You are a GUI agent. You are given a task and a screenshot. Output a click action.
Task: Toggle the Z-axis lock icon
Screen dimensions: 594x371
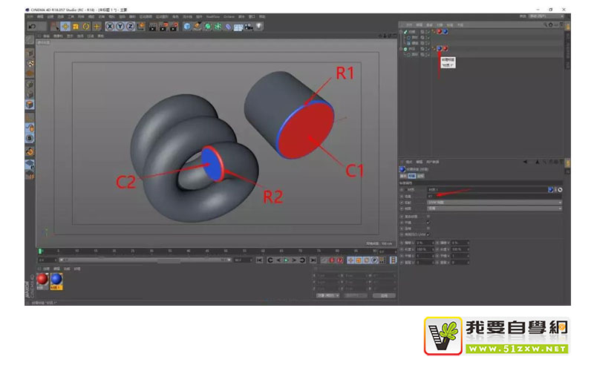point(130,27)
